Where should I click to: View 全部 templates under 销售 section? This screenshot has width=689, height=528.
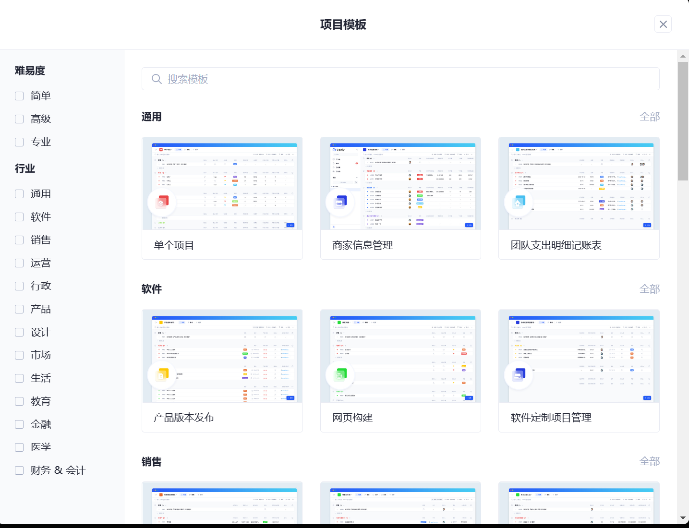click(649, 461)
